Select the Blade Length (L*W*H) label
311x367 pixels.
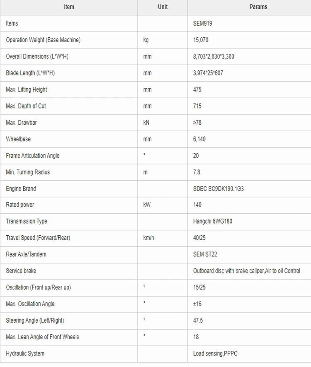click(30, 73)
